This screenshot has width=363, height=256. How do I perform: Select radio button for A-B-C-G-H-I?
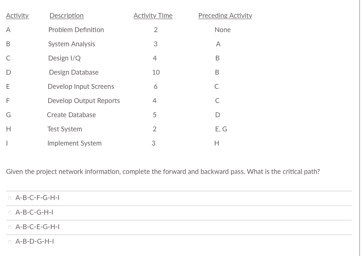tap(9, 213)
